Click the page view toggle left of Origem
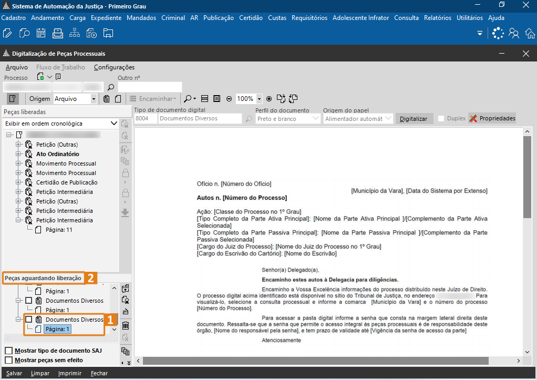The width and height of the screenshot is (537, 380). pos(13,99)
